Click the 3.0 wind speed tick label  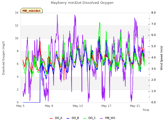click(153, 69)
